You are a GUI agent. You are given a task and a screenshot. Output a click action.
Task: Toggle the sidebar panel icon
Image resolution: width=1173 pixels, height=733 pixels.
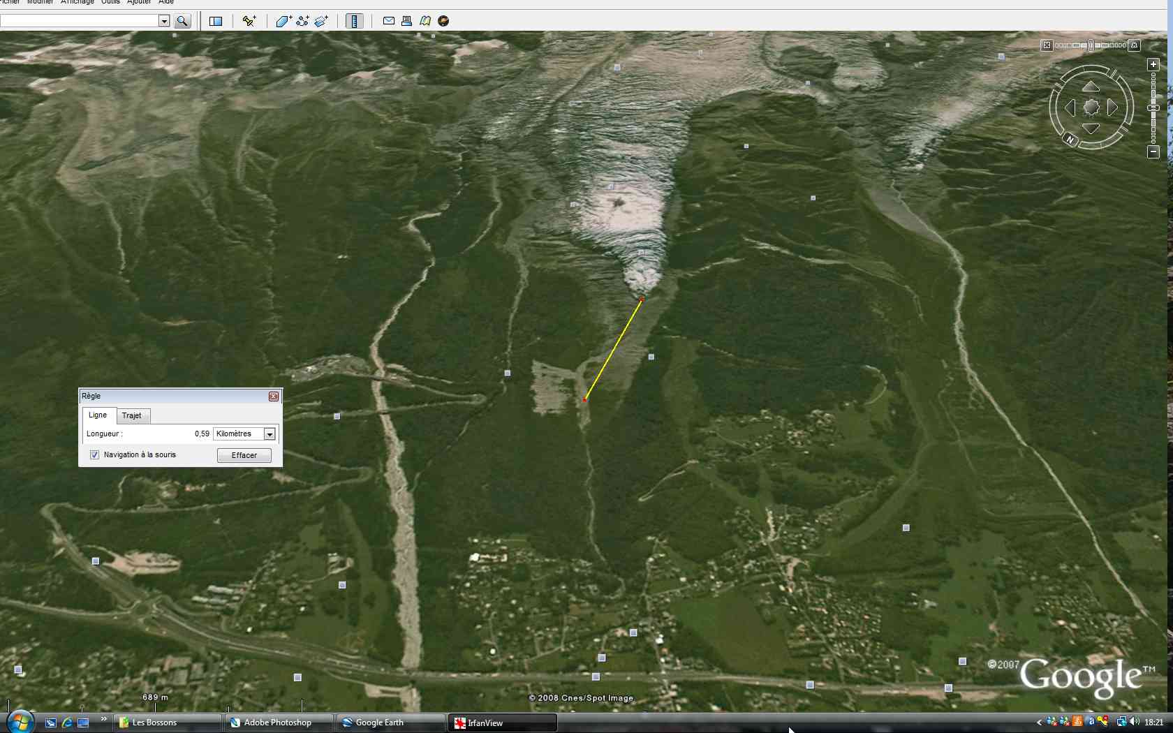click(x=216, y=21)
